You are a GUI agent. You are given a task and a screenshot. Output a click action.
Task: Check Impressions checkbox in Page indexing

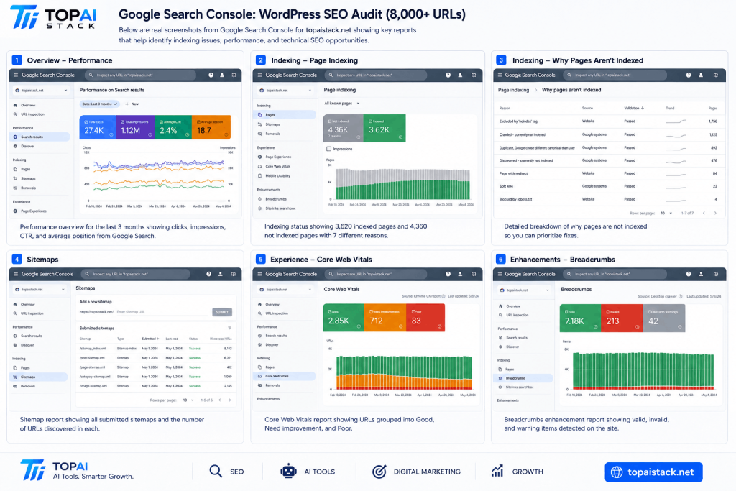tap(328, 149)
